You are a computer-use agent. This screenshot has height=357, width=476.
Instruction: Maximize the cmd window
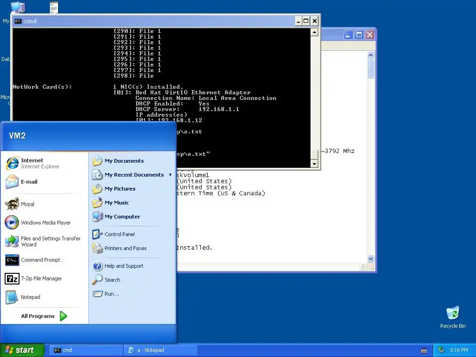coord(306,21)
